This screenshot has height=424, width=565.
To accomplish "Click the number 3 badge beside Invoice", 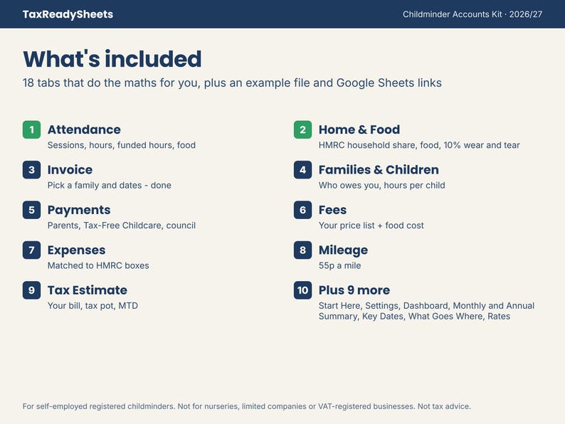I will pyautogui.click(x=32, y=170).
